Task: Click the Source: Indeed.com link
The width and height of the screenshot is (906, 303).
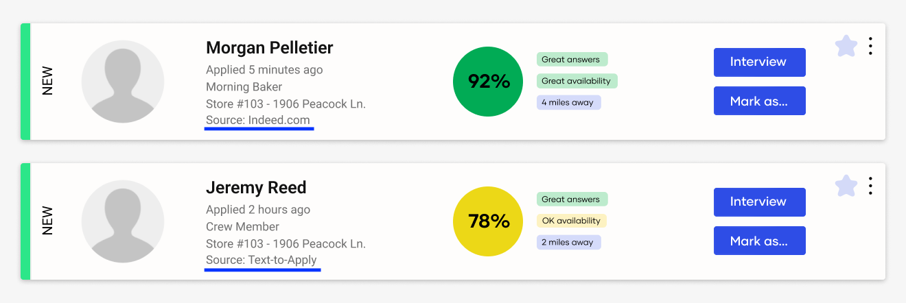Action: coord(258,121)
